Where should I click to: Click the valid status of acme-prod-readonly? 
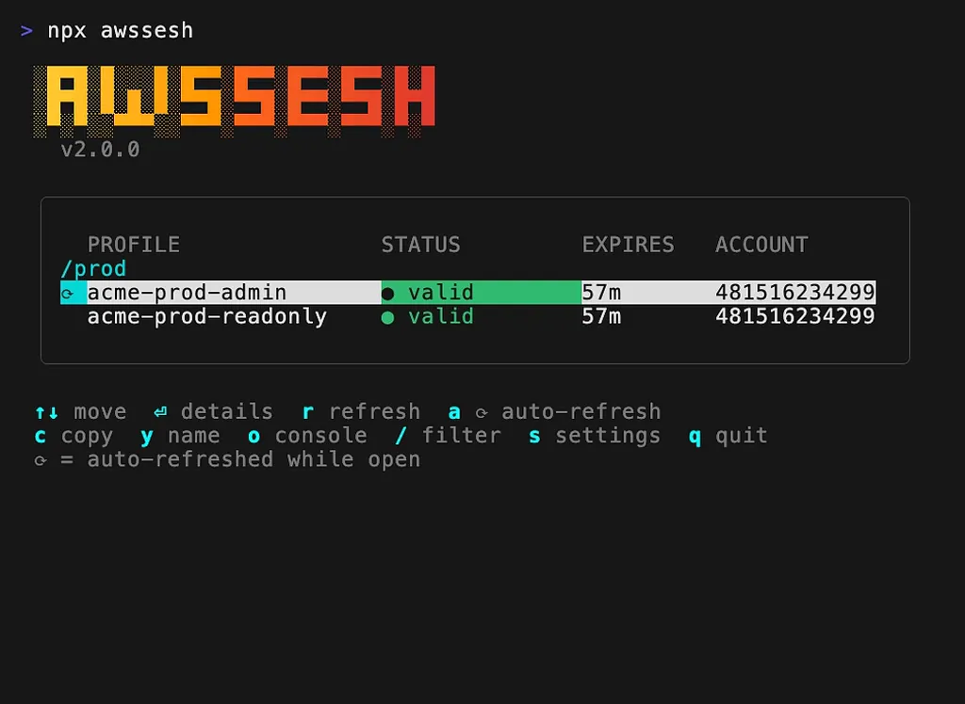coord(441,316)
